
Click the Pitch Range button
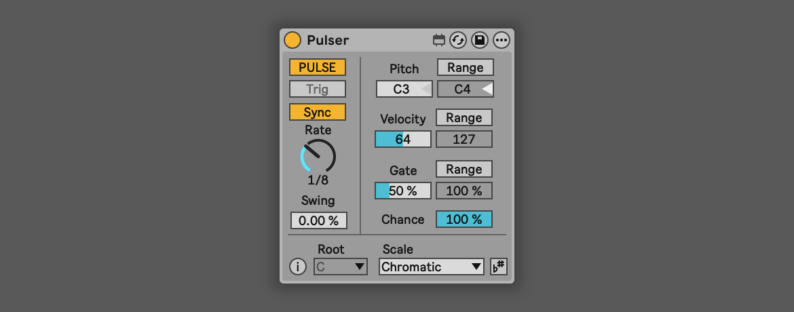click(x=465, y=67)
